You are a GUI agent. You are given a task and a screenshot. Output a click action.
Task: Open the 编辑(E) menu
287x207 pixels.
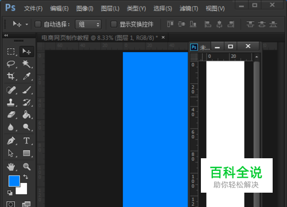59,9
